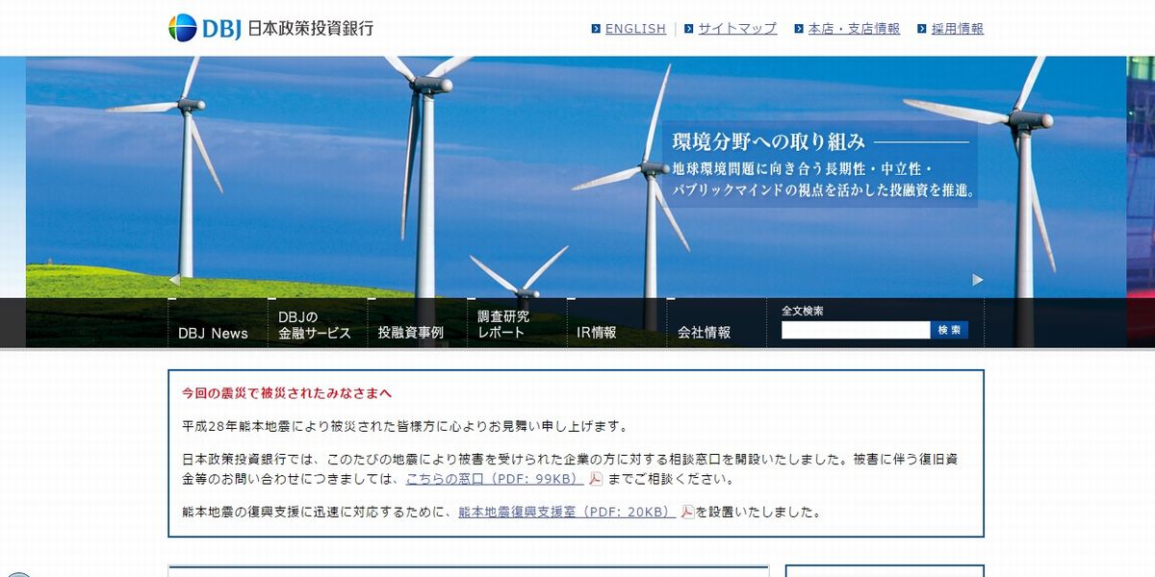Open 調査研究レポート navigation item
Screen dimensions: 1155x577
click(503, 325)
